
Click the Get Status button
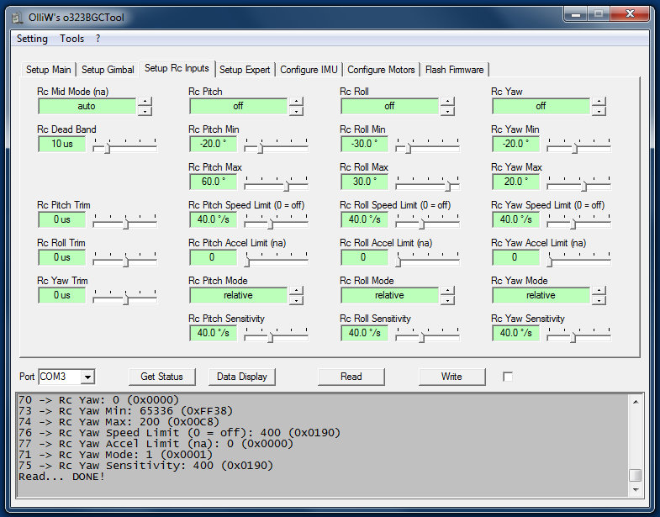161,377
